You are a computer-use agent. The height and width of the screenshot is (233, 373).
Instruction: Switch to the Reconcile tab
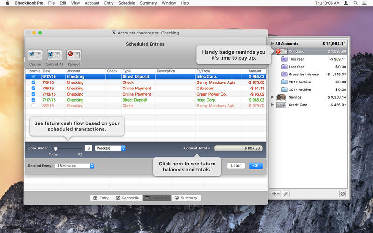tap(127, 198)
